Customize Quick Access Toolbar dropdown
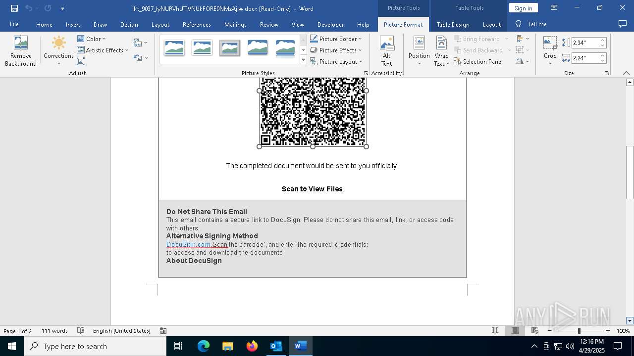This screenshot has width=634, height=356. tap(62, 8)
